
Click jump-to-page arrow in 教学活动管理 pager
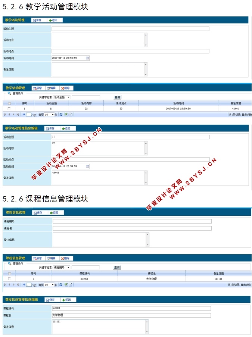click(24, 115)
